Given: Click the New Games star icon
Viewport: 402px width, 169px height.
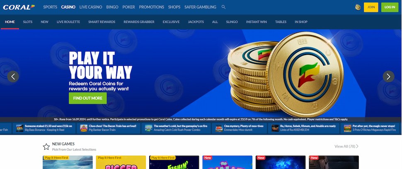Looking at the screenshot, I should point(46,147).
